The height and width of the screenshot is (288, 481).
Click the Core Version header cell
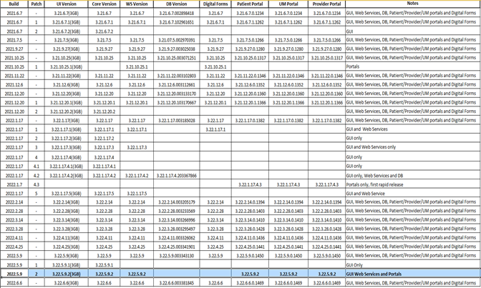coord(104,4)
